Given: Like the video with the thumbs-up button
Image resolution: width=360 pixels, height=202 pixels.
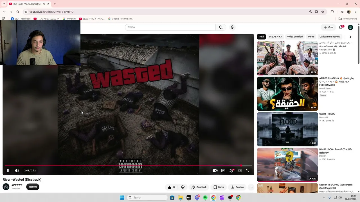Looking at the screenshot, I should (x=172, y=187).
